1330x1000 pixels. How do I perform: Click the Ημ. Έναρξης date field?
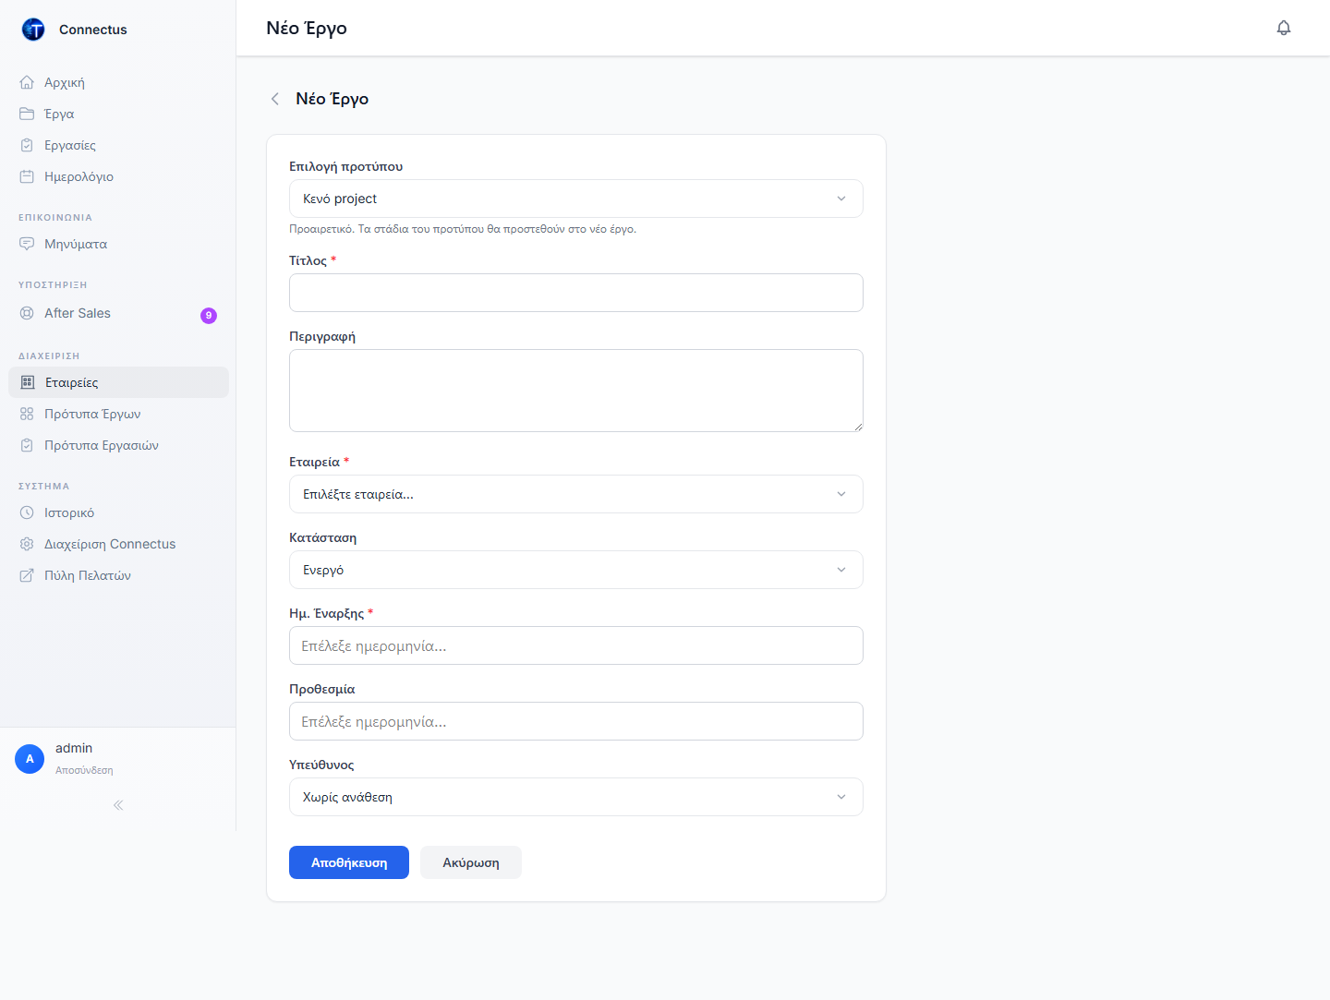(x=576, y=645)
